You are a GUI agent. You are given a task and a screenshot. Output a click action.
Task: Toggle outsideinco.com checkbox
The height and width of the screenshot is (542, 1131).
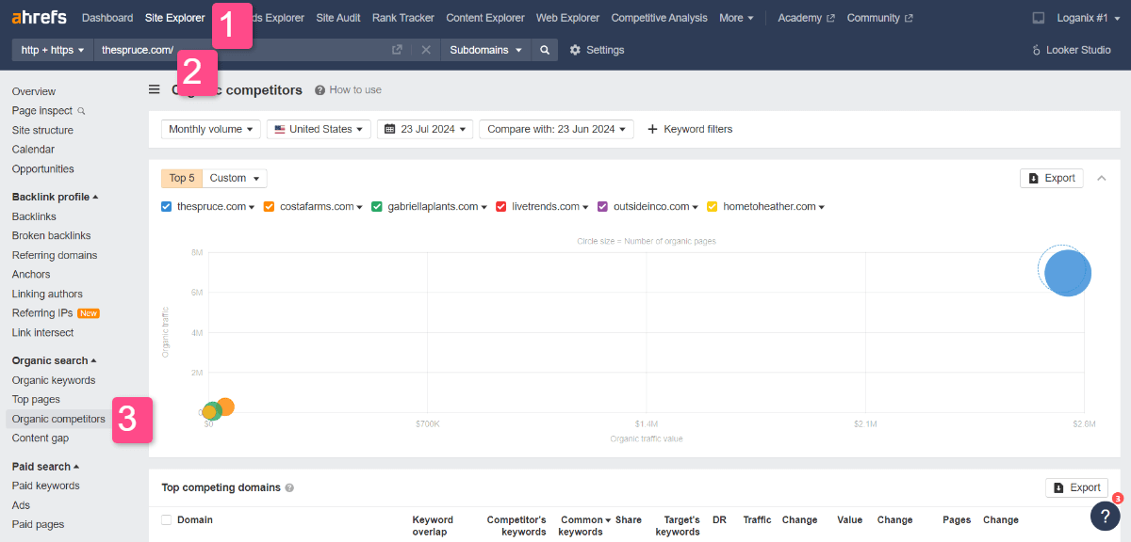click(602, 206)
